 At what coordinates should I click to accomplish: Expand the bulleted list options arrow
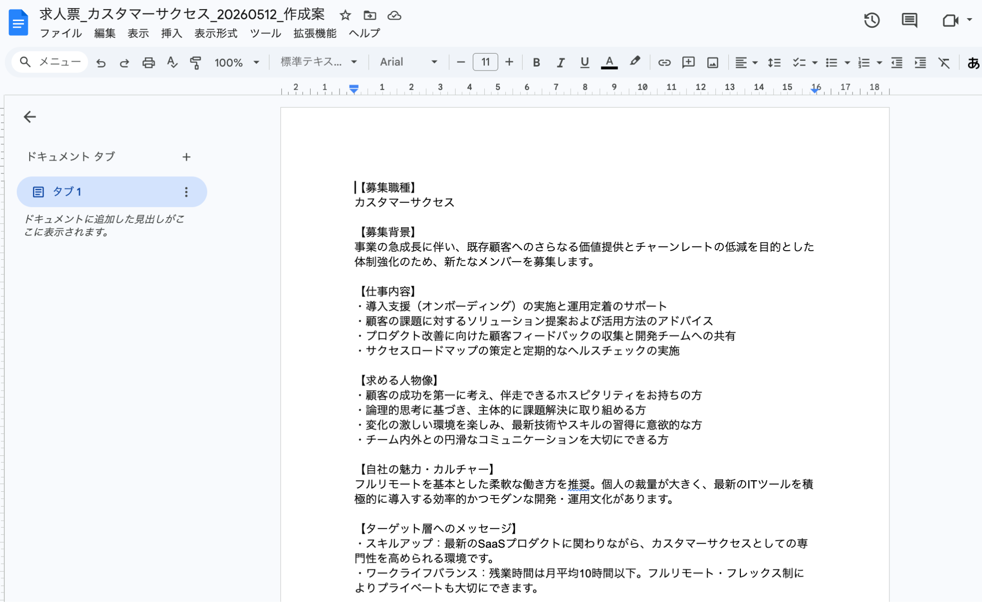847,63
